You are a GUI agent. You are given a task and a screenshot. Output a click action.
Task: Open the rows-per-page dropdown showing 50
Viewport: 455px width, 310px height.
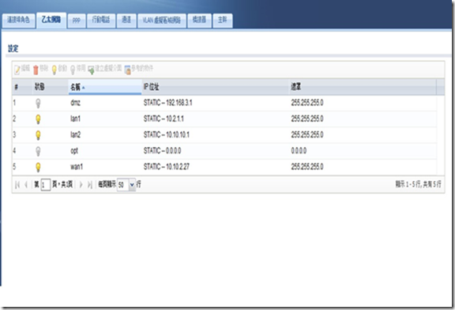(x=132, y=185)
